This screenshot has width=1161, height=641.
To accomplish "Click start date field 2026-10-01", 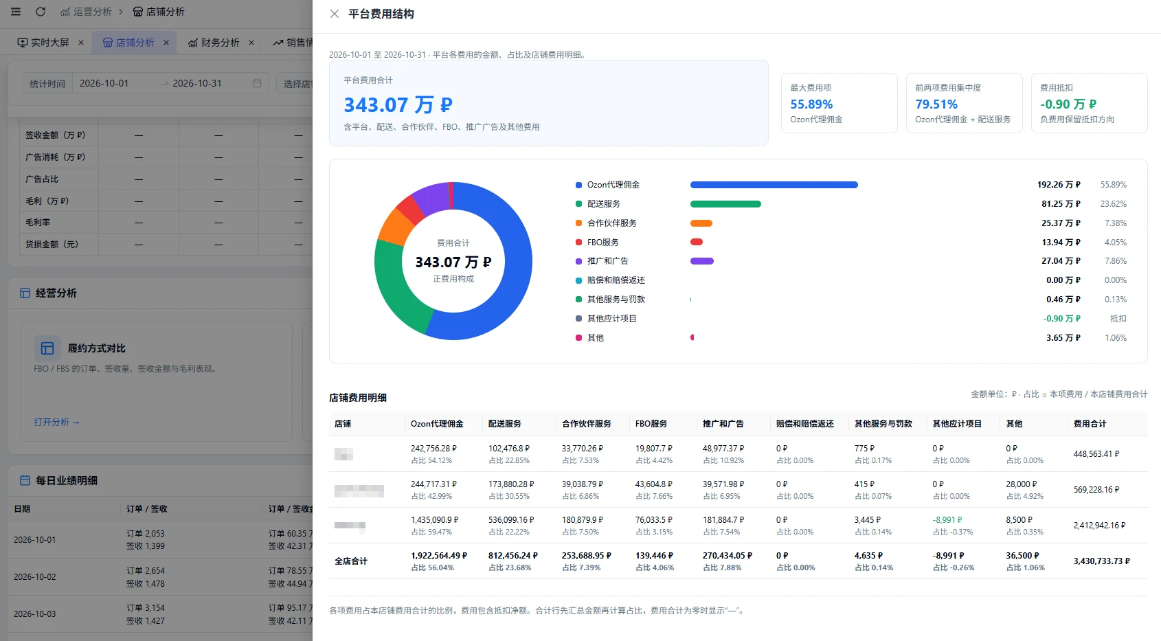I will pyautogui.click(x=104, y=83).
